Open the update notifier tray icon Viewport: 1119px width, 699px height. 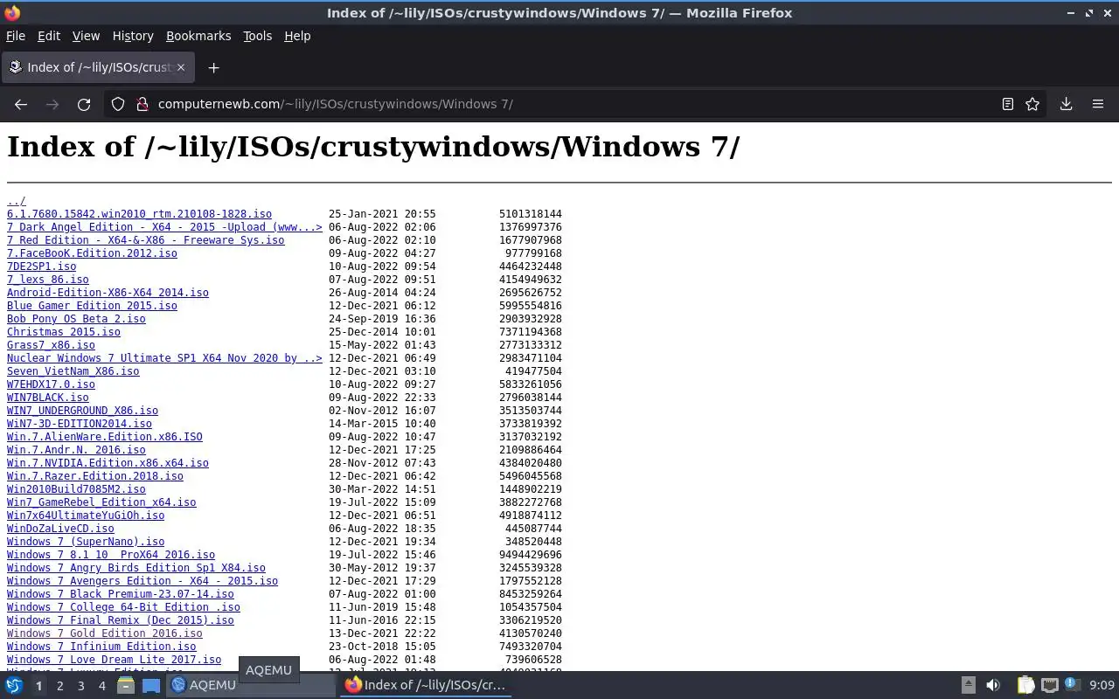click(1073, 685)
